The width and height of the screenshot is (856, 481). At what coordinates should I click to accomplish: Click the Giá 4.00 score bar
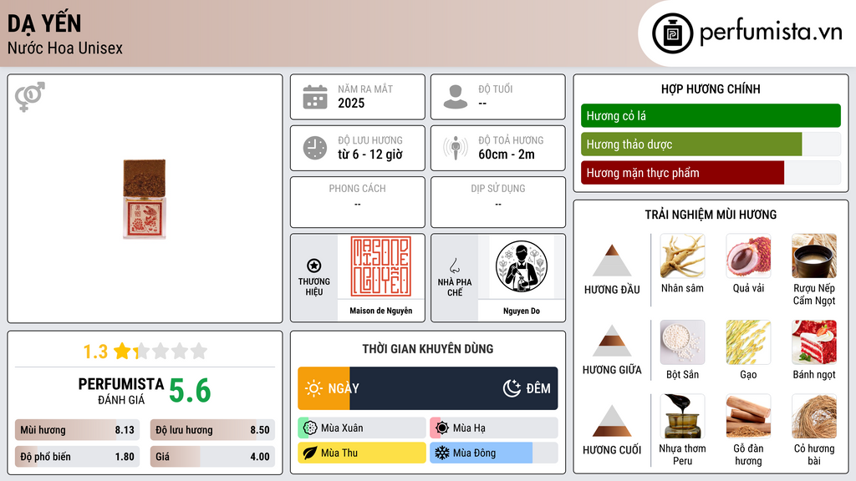pyautogui.click(x=212, y=457)
